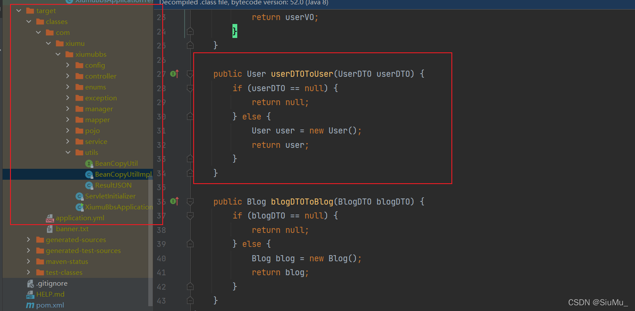This screenshot has height=311, width=635.
Task: Select the controller package label
Action: [101, 76]
